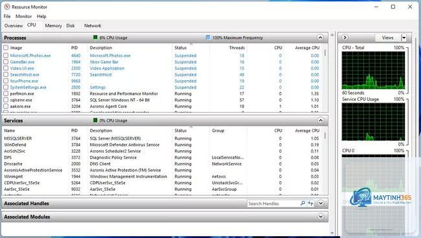
Task: Click the Service CPU Usage graph
Action: coord(373,122)
